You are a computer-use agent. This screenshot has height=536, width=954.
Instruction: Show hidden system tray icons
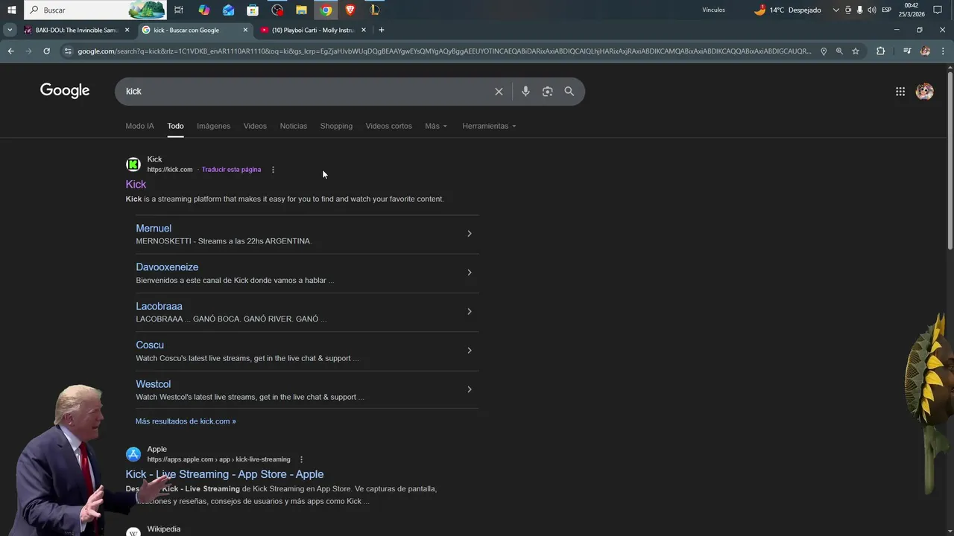click(835, 10)
